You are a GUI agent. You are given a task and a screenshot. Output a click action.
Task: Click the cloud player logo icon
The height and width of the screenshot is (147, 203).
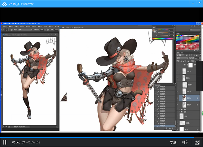click(x=4, y=4)
